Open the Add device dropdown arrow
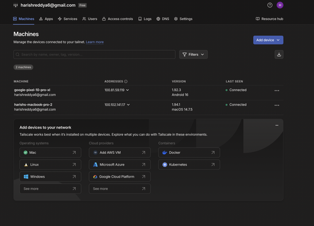This screenshot has width=314, height=226. (278, 40)
